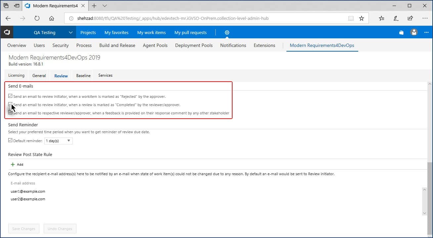Toggle the Default reminder checkbox

pos(10,140)
